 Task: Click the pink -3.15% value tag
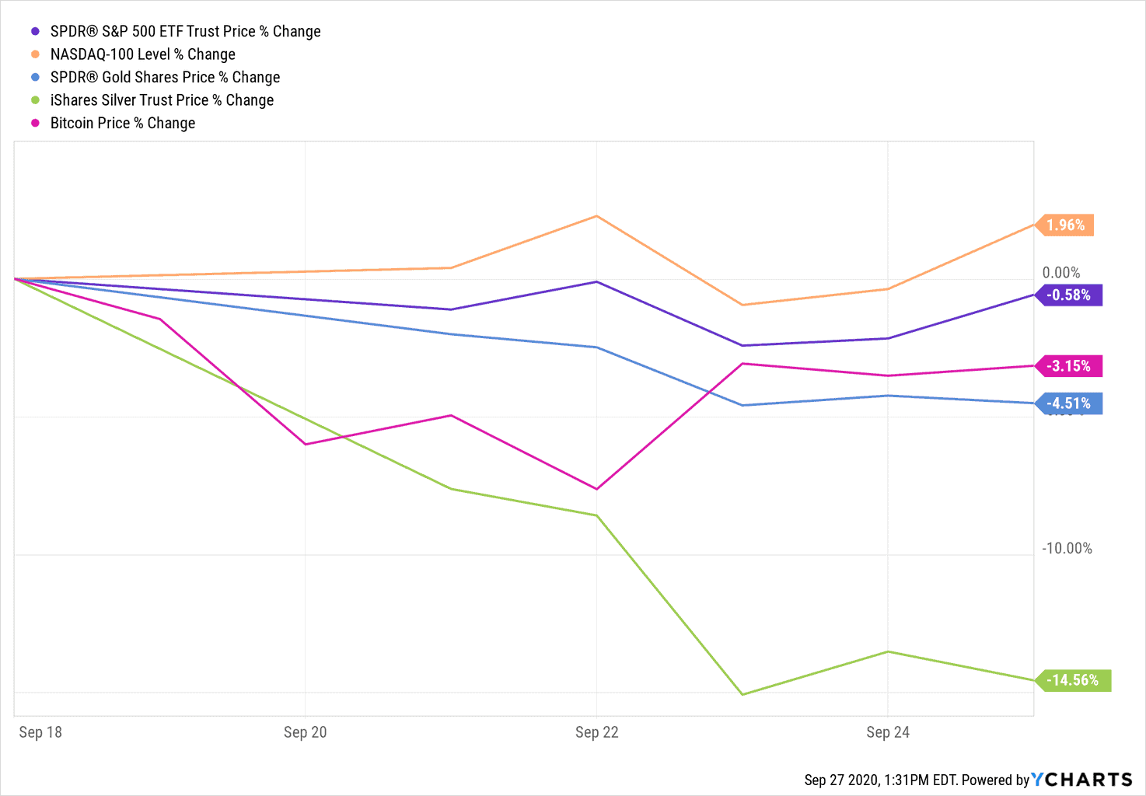pos(1069,366)
